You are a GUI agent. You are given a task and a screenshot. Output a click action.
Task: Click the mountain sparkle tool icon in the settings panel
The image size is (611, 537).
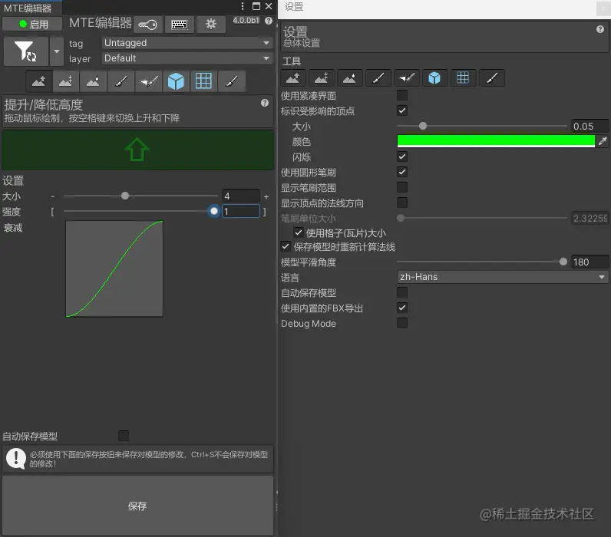(322, 78)
